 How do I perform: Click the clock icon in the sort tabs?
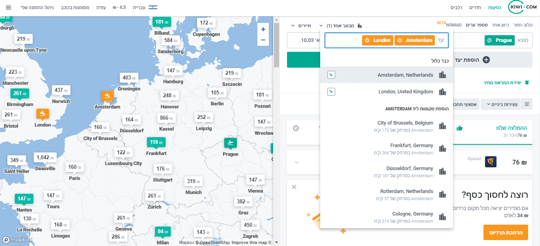(x=296, y=128)
